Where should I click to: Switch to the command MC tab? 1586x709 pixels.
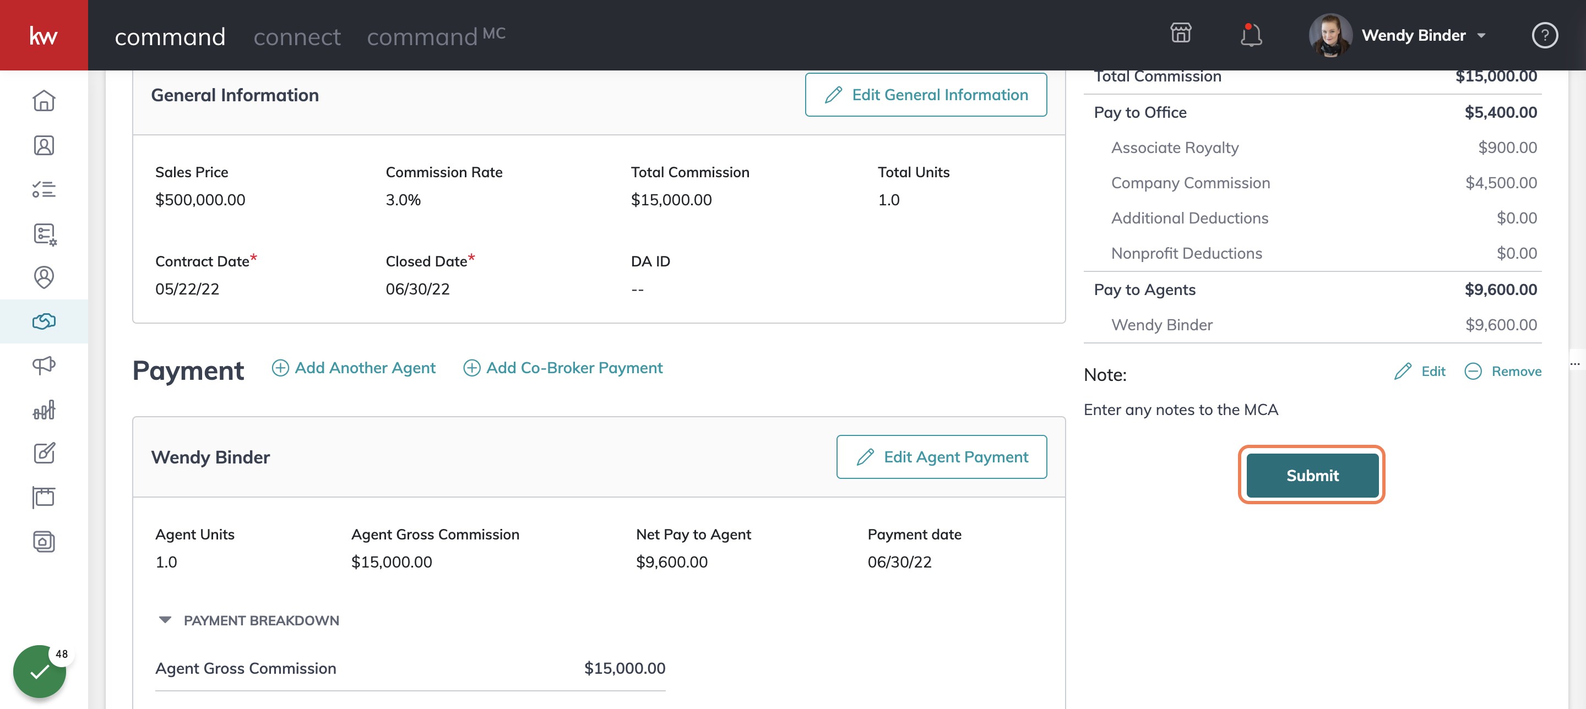point(436,37)
